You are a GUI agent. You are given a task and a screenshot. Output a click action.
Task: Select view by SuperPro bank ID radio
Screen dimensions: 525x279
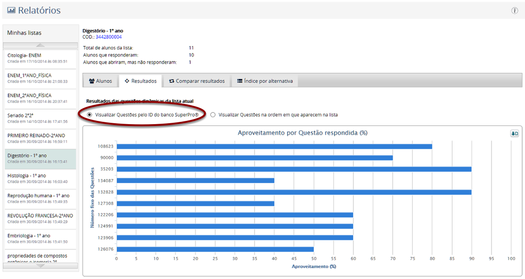[89, 115]
